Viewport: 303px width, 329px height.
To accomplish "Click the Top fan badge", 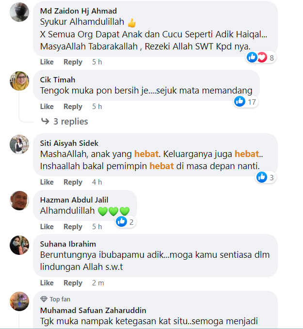I will pos(55,299).
